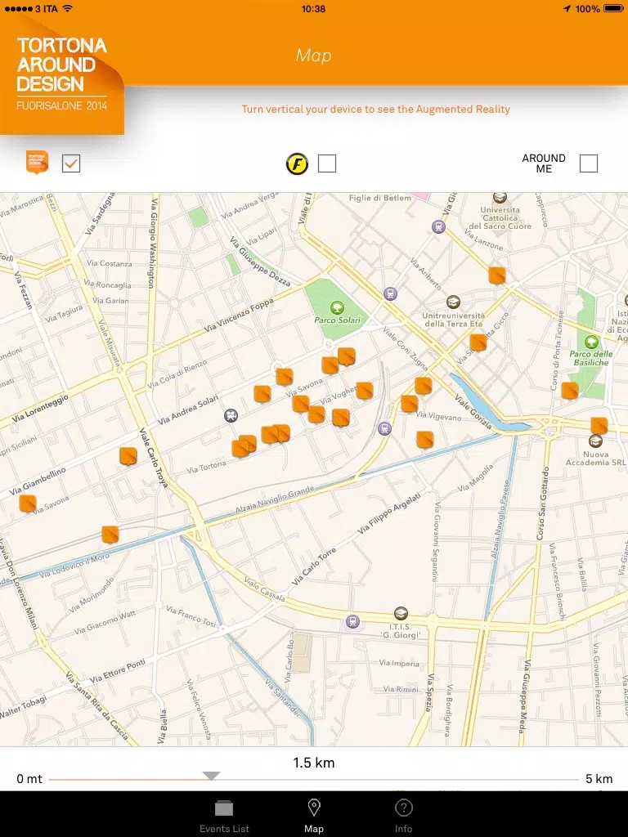Tap event pin just above Via Vigevano label
Screen dimensions: 628x837
pos(410,404)
